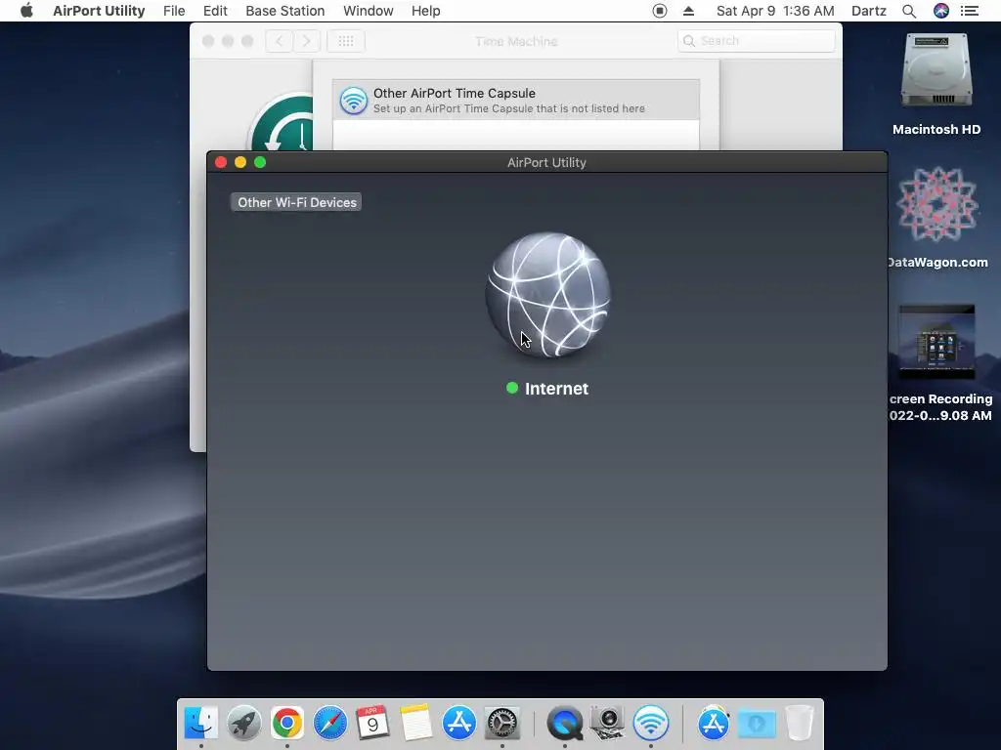Screen dimensions: 1001x750
Task: Open the File menu
Action: (x=174, y=11)
